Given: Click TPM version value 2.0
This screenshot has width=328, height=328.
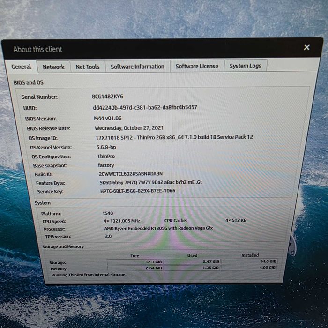Looking at the screenshot, I should coord(108,236).
